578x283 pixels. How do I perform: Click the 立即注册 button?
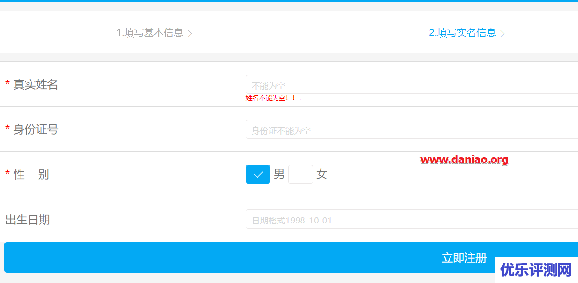tap(291, 257)
